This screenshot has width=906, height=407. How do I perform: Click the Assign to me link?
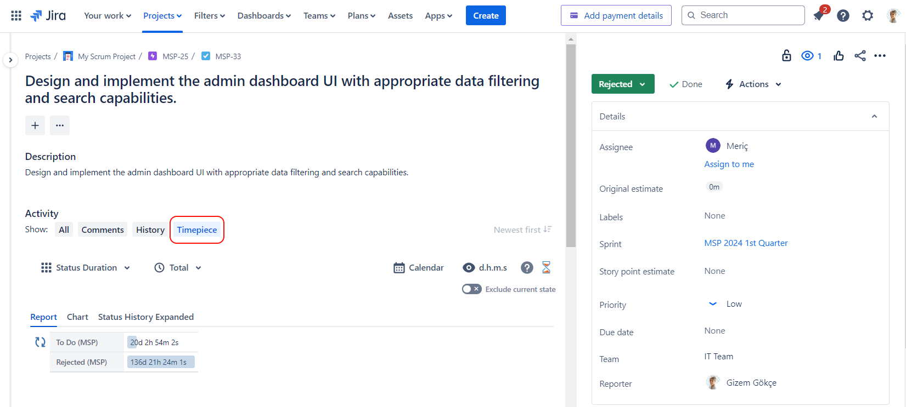729,164
